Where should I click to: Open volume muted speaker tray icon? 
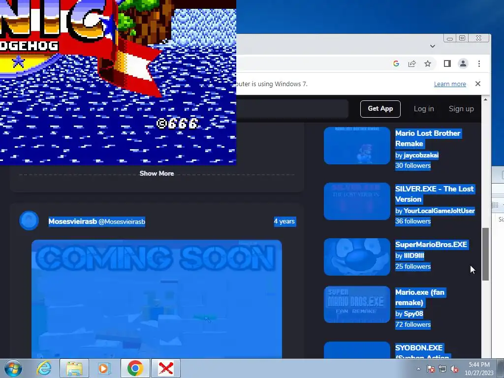pos(454,369)
